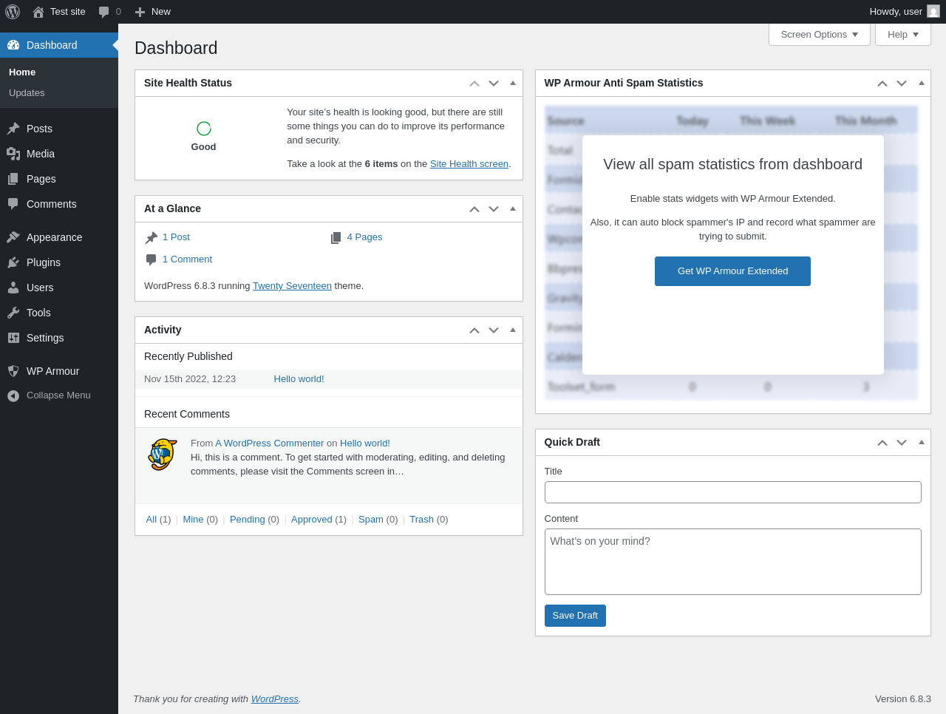This screenshot has height=714, width=946.
Task: Click the Quick Draft Title field
Action: tap(732, 492)
